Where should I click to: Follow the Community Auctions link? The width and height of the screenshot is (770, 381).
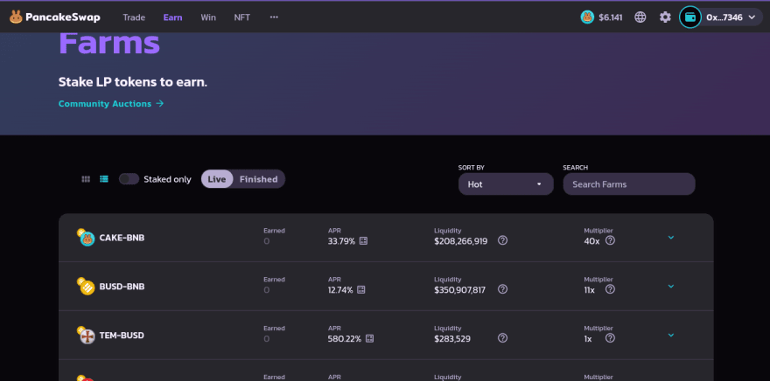(x=111, y=103)
